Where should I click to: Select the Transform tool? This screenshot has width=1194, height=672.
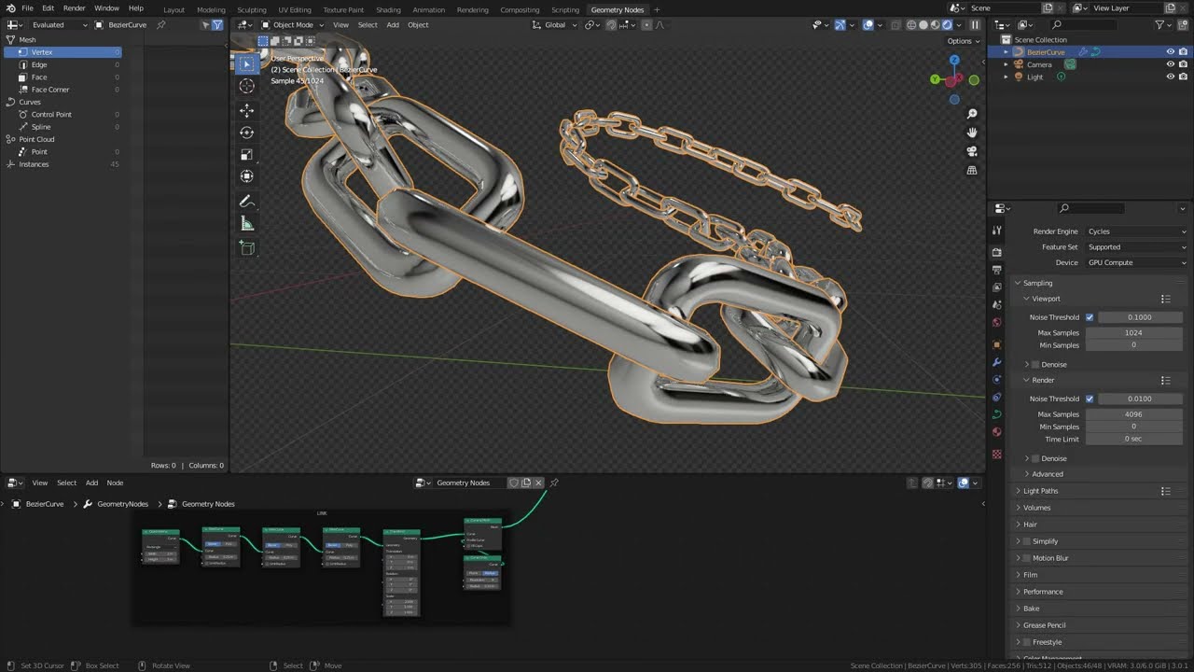246,176
